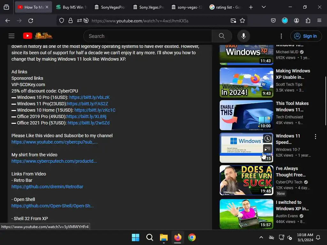The image size is (327, 245).
Task: Save page to Pocket
Action: pyautogui.click(x=273, y=21)
